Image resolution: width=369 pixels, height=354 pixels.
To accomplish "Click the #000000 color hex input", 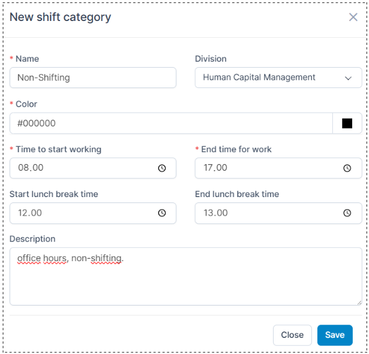I will click(171, 123).
